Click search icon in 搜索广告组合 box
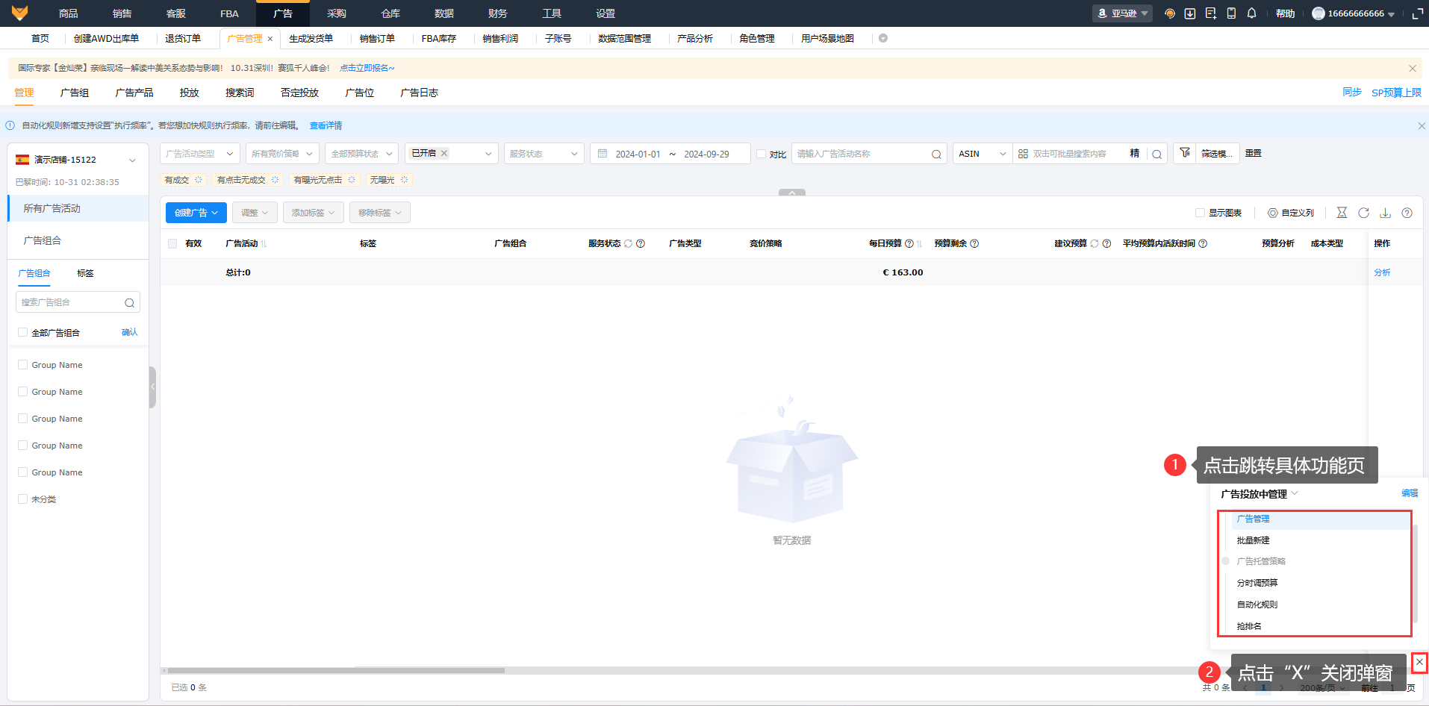 129,302
